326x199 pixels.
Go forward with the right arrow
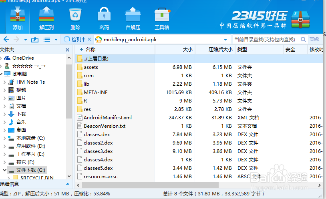(16, 39)
